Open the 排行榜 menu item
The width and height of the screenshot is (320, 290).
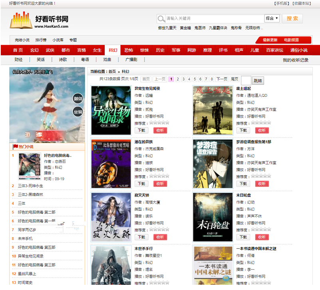point(41,40)
